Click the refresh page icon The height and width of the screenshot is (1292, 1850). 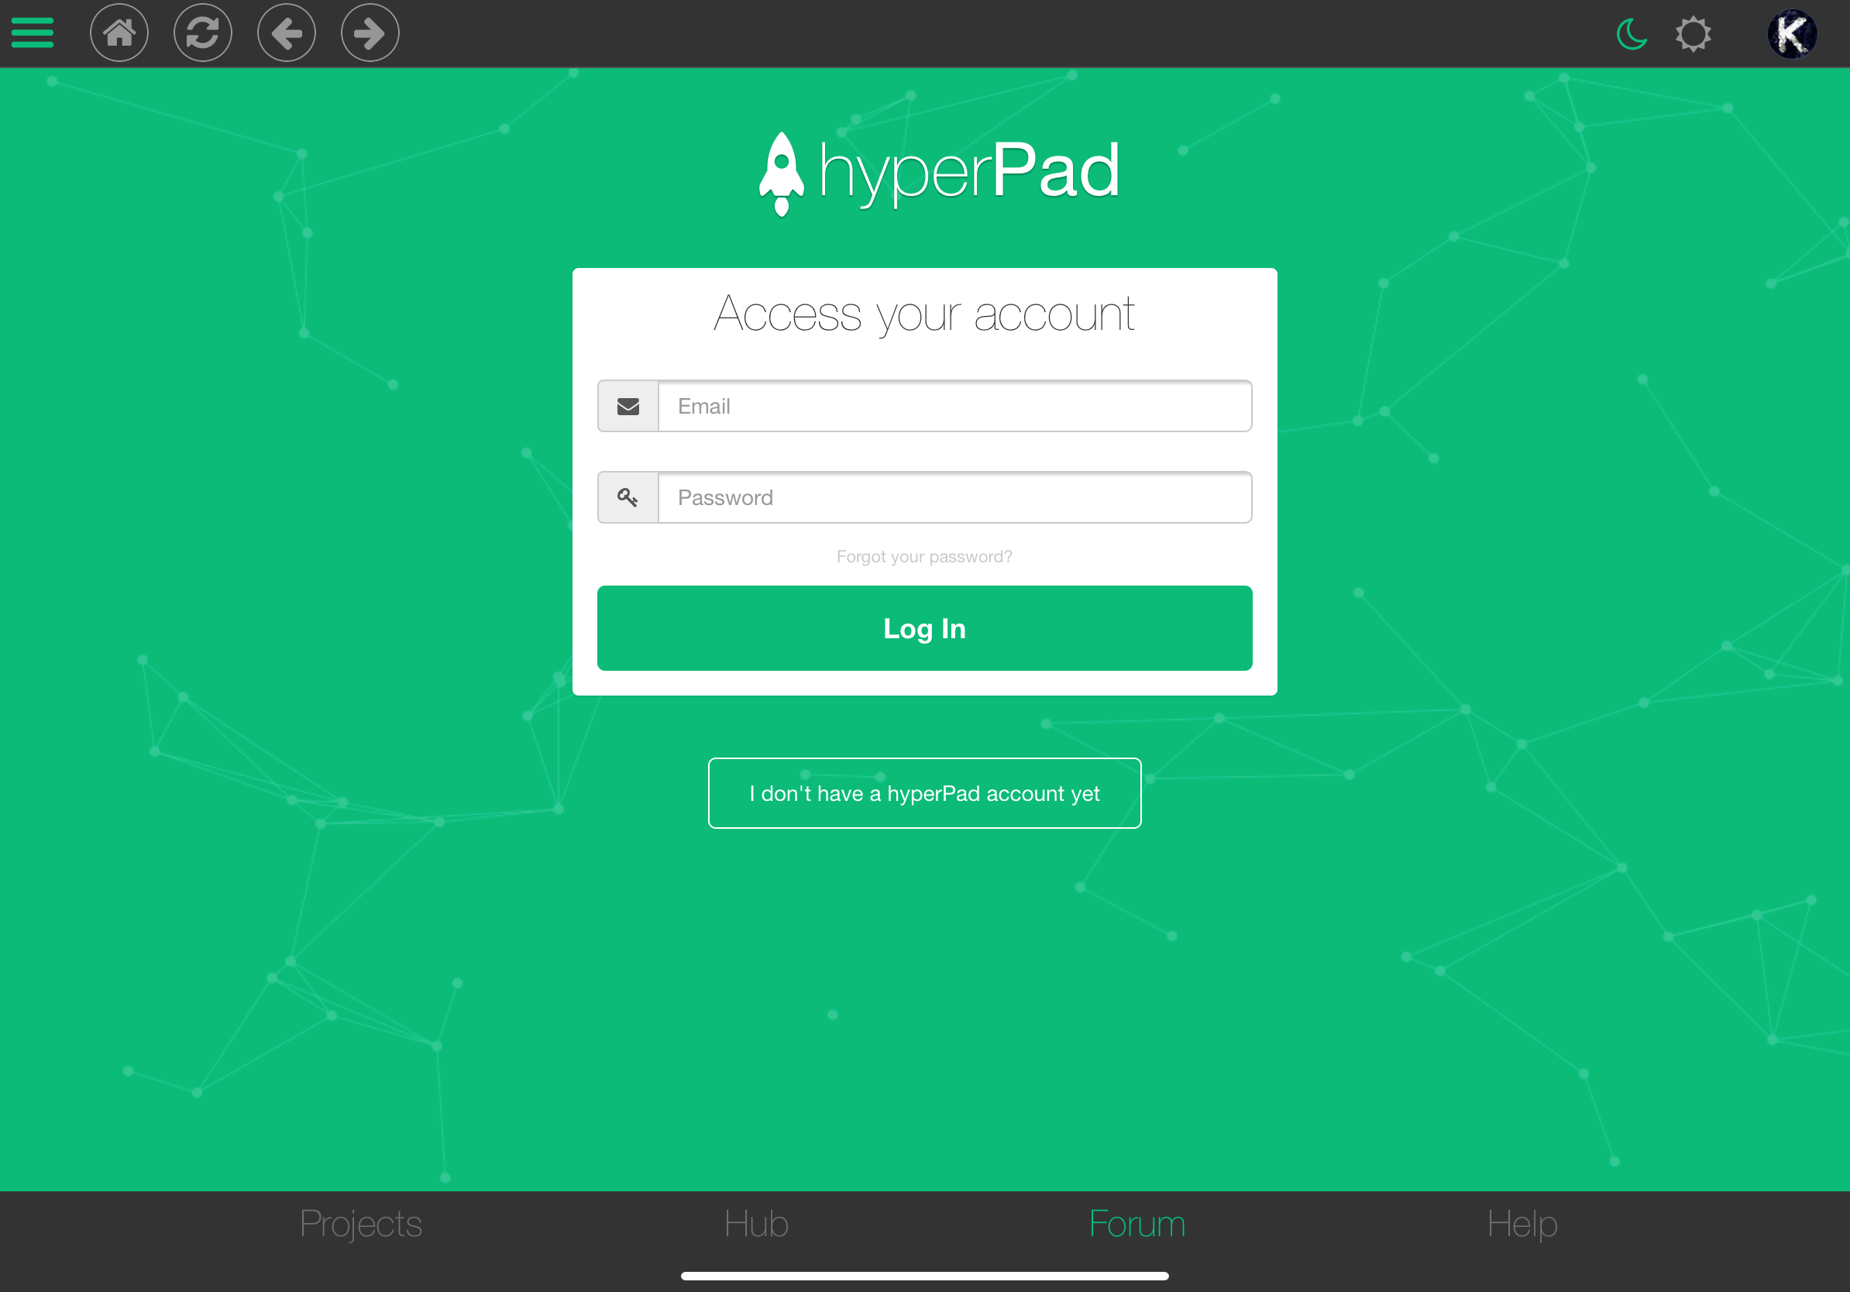click(x=203, y=33)
